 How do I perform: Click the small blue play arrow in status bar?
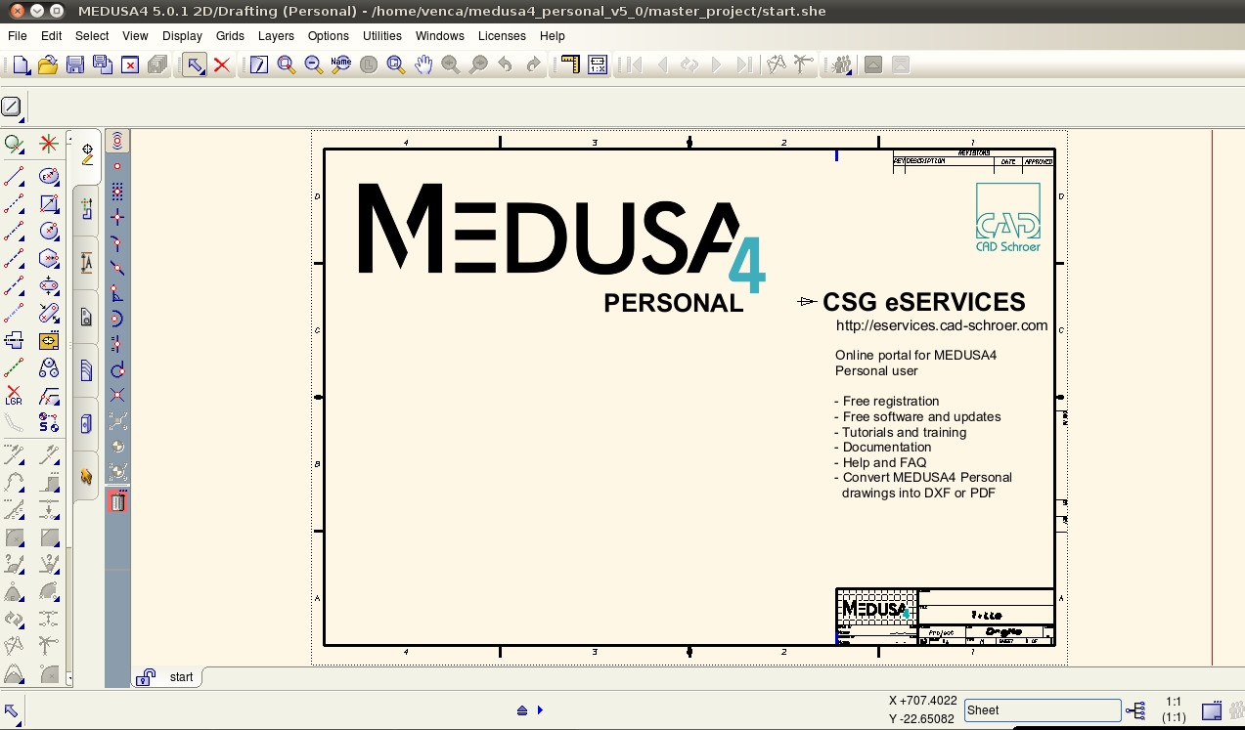click(540, 710)
